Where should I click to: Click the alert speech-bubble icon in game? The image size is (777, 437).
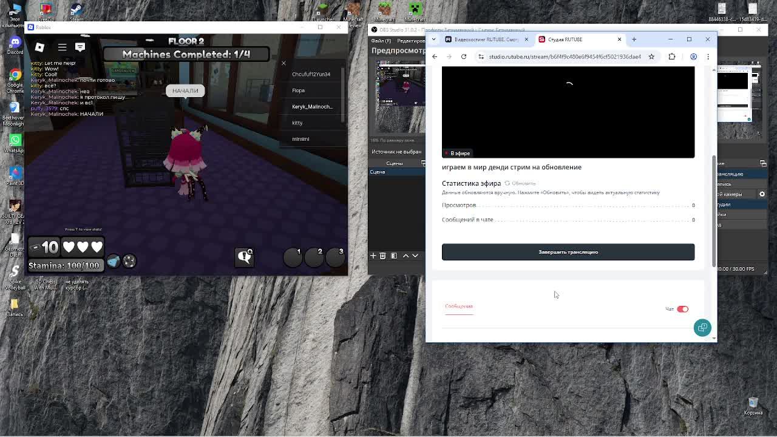click(244, 257)
